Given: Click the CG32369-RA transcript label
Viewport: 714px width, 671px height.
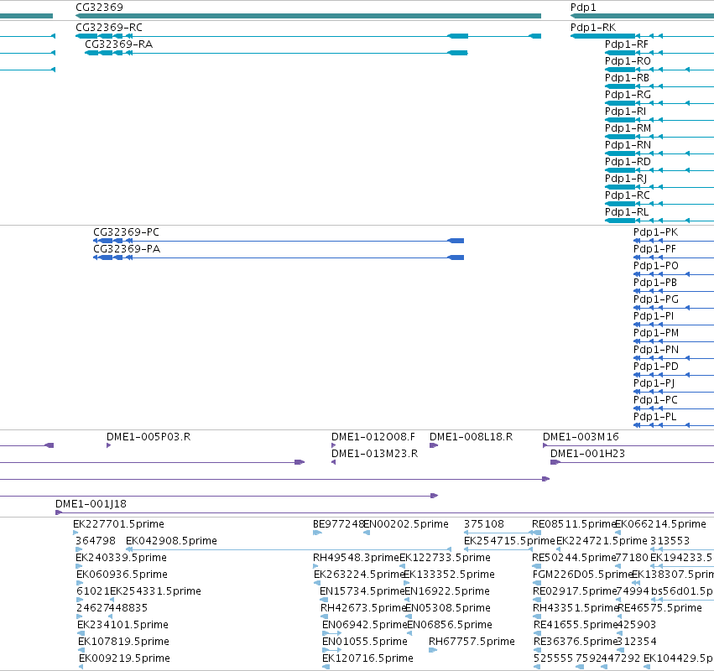Looking at the screenshot, I should coord(119,44).
